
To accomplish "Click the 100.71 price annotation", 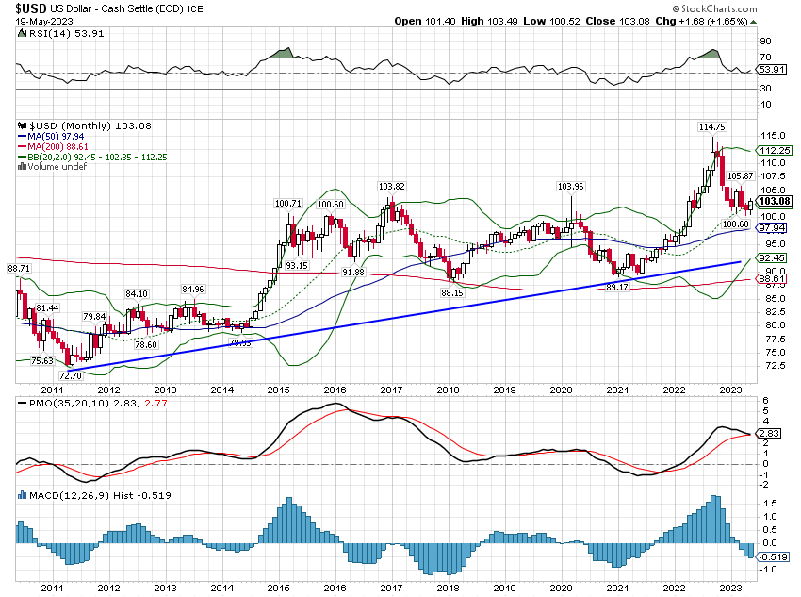I will (288, 204).
